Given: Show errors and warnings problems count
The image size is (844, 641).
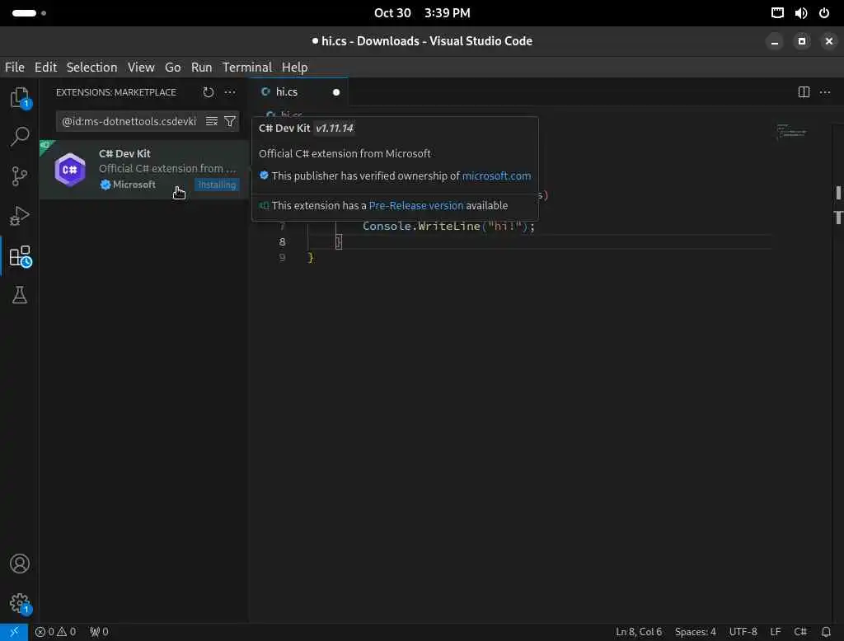Looking at the screenshot, I should [55, 631].
